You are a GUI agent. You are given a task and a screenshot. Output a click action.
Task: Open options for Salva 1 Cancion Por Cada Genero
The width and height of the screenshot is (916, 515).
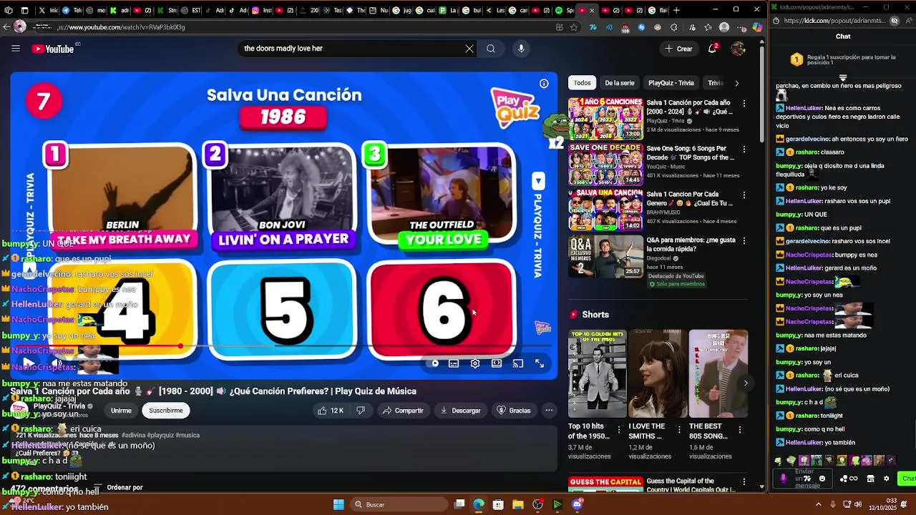coord(744,195)
